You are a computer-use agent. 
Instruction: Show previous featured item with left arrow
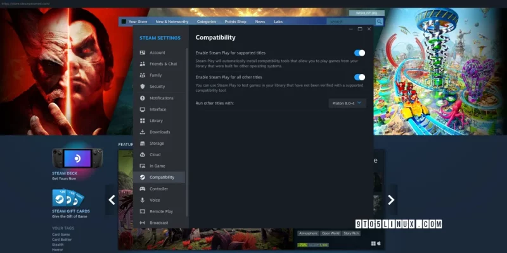point(112,200)
